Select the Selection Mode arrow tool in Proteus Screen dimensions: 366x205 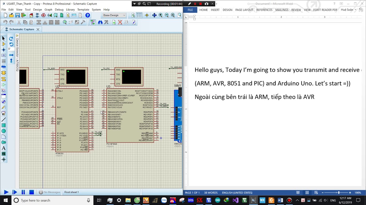pyautogui.click(x=3, y=38)
